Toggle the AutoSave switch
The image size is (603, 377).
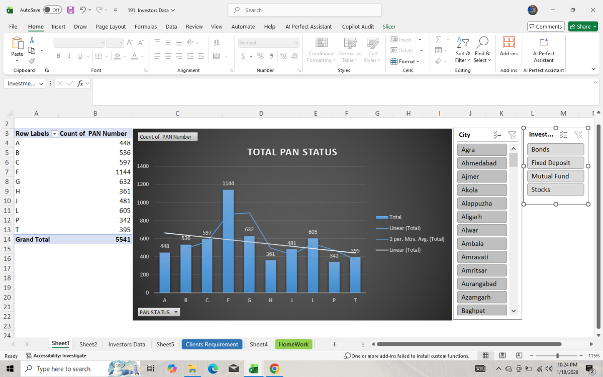52,10
